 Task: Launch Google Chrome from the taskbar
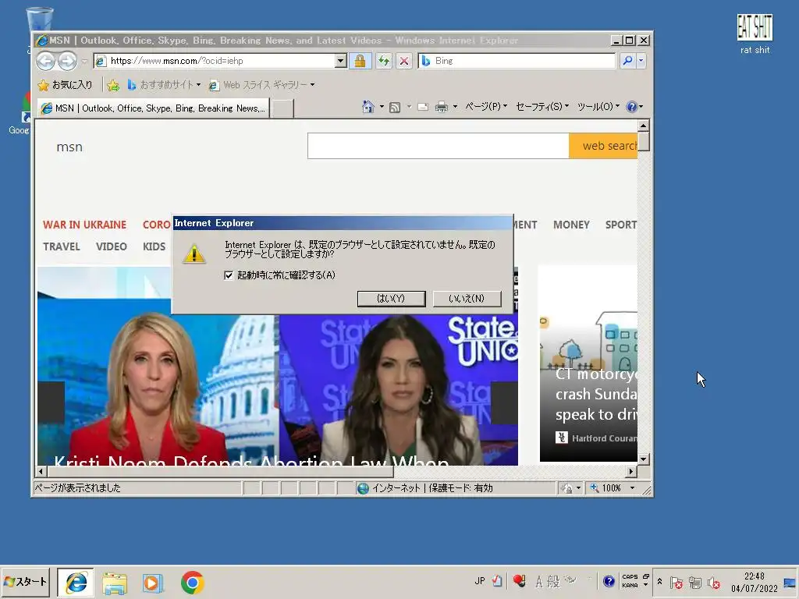tap(192, 583)
